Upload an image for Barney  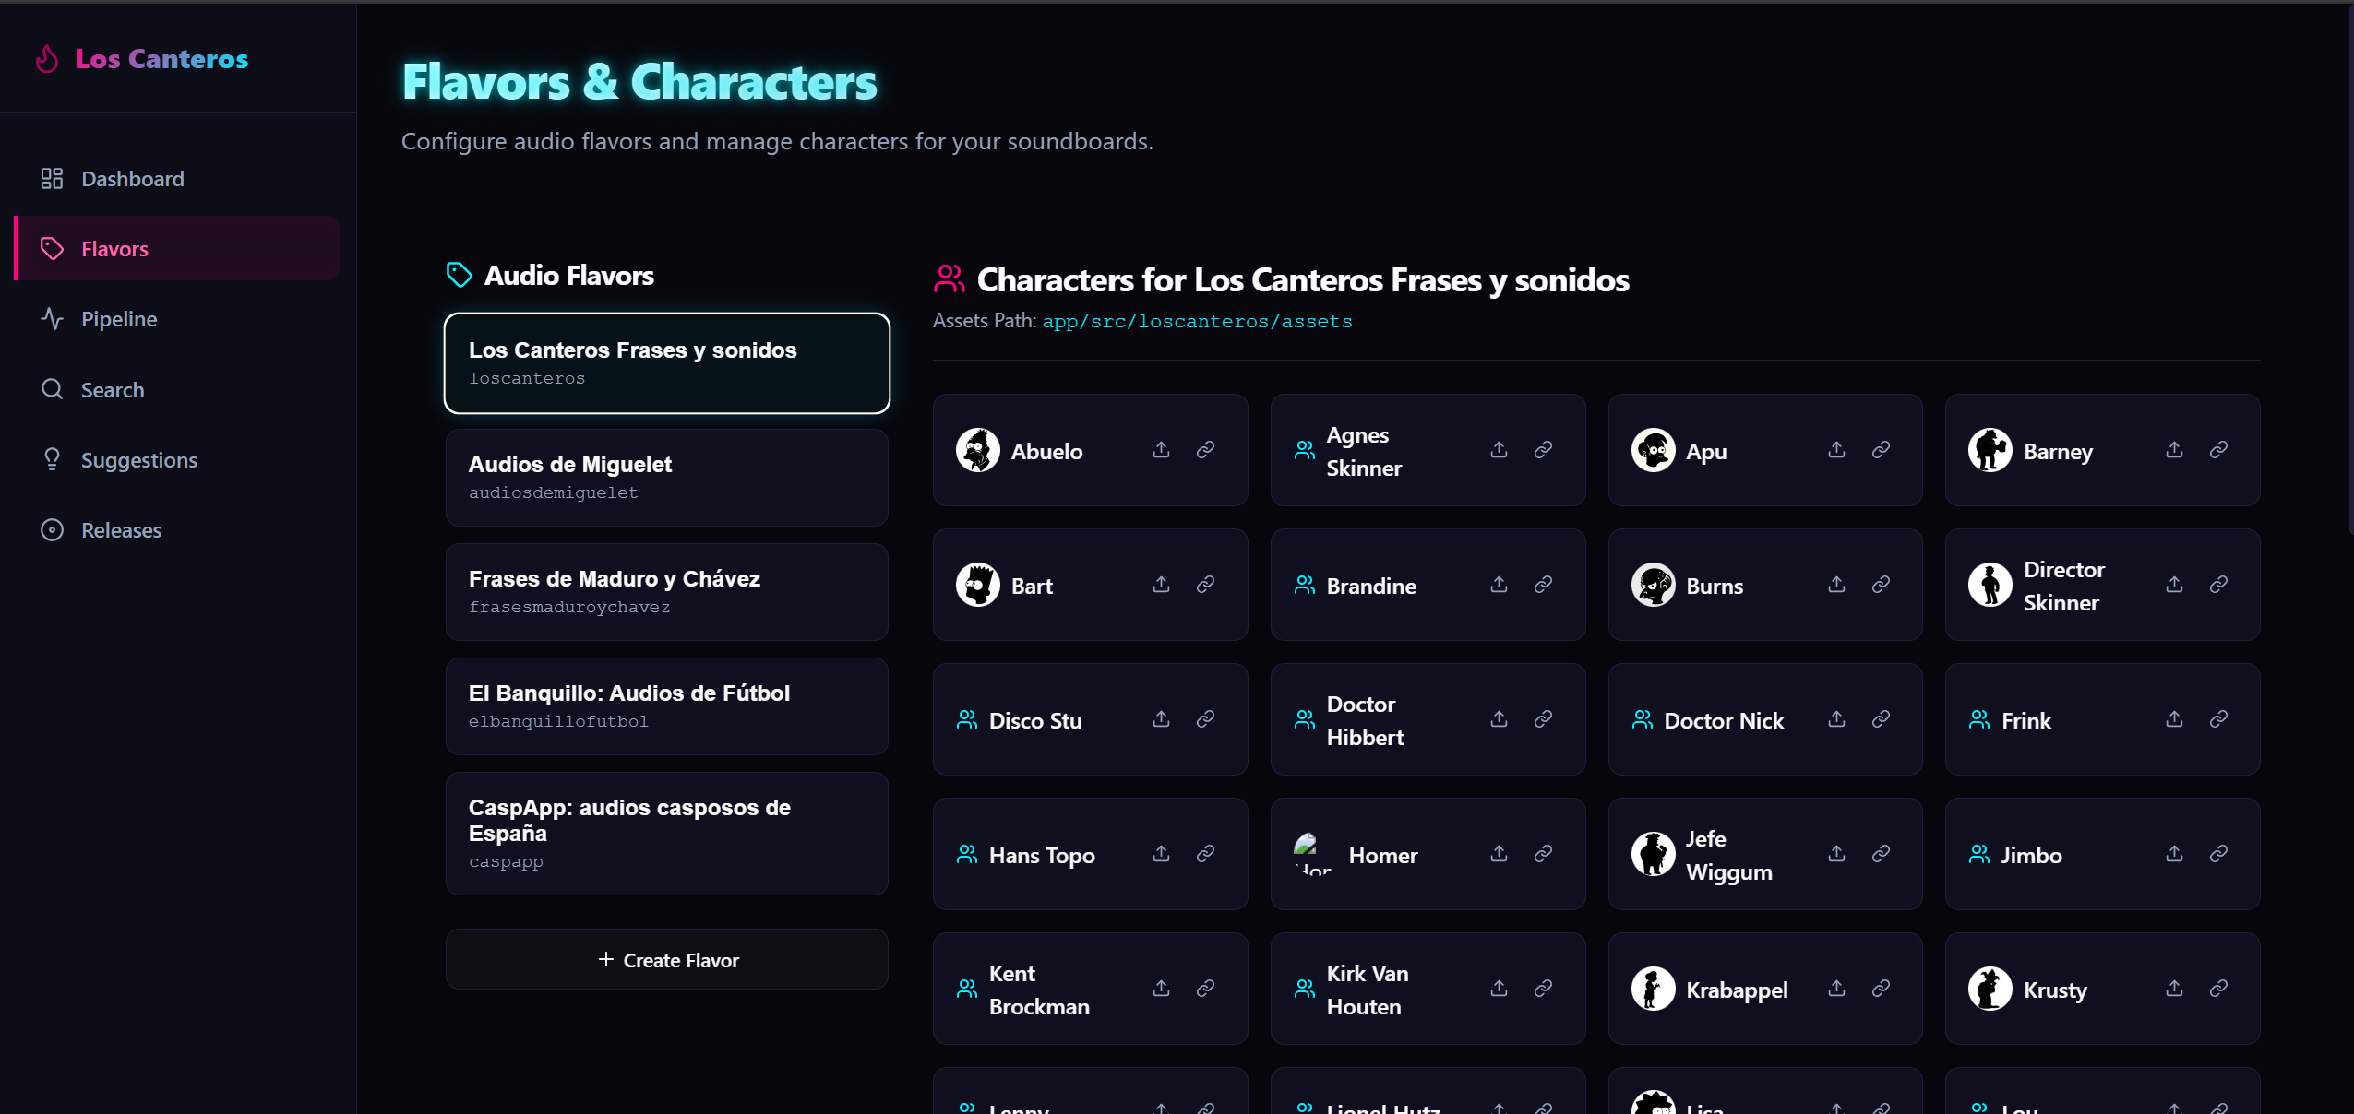pos(2174,449)
